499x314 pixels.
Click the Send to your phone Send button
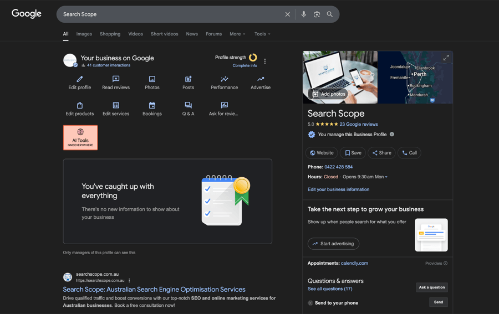(x=439, y=302)
